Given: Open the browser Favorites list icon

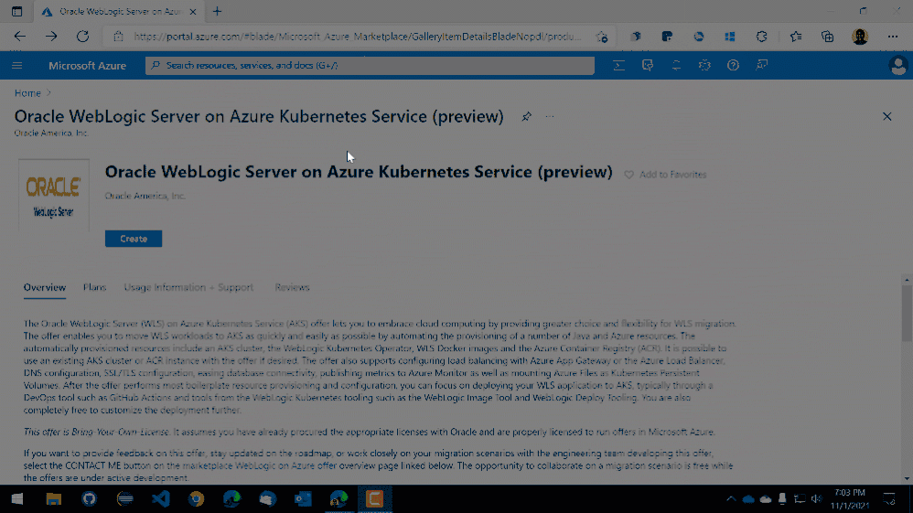Looking at the screenshot, I should (796, 37).
